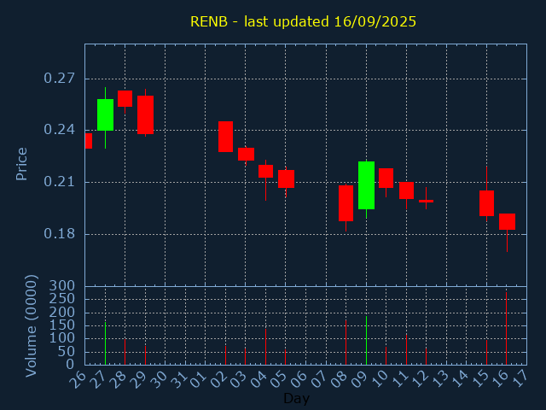The image size is (546, 410).
Task: Click the chart title RENB last updated 16/09/2025
Action: (x=303, y=21)
